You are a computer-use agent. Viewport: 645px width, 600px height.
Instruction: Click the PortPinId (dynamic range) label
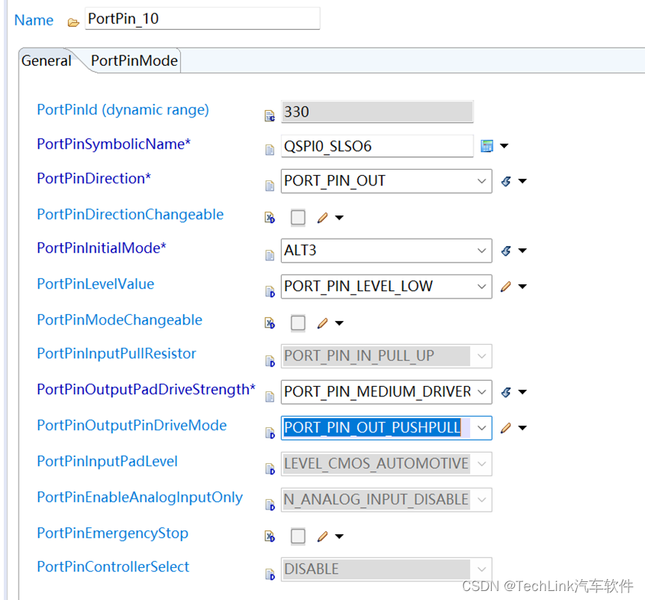coord(123,110)
